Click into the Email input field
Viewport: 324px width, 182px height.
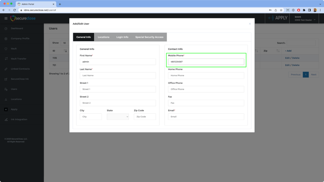206,117
